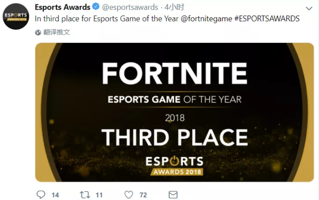Screen dimensions: 319x200
Task: Click the reply speech bubble icon
Action: click(41, 195)
